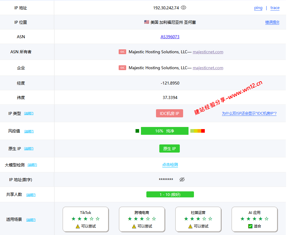
Task: Open the 说明 help link next to 适用场景
Action: 31,220
